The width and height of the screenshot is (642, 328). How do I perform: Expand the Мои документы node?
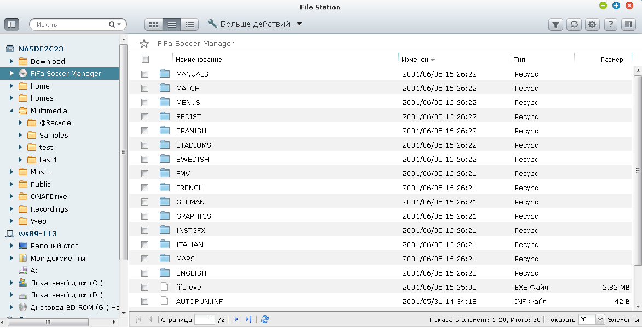coord(11,258)
